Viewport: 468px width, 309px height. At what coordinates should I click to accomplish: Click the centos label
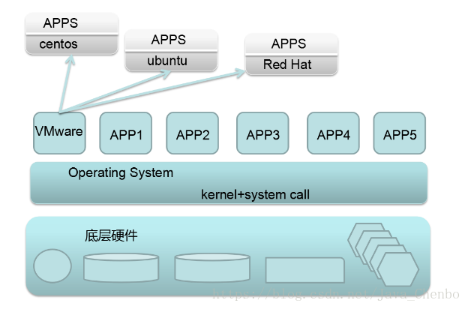(58, 44)
